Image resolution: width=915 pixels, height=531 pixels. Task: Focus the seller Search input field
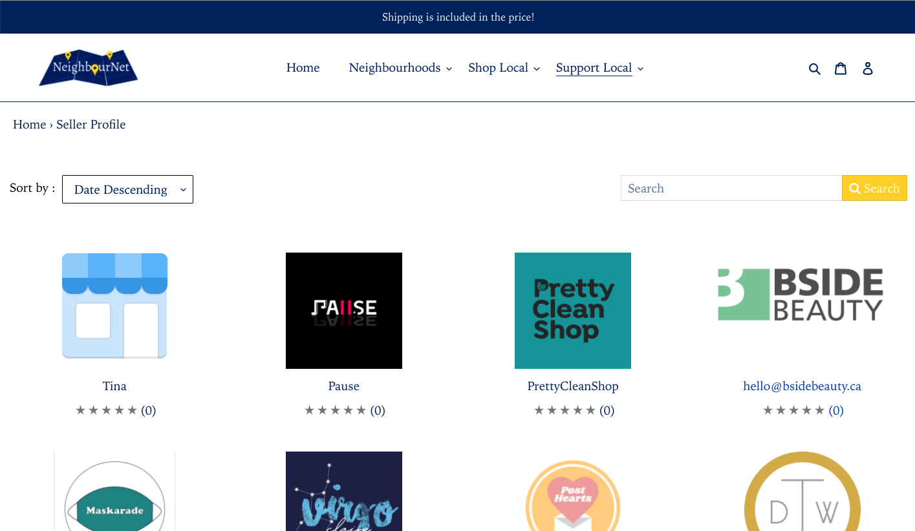[731, 188]
